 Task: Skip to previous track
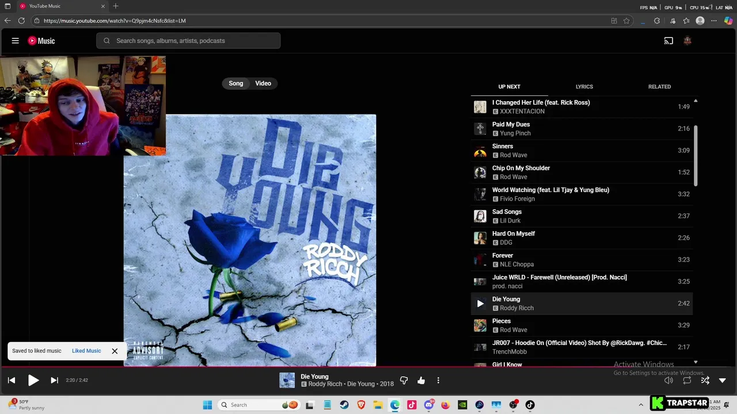12,380
